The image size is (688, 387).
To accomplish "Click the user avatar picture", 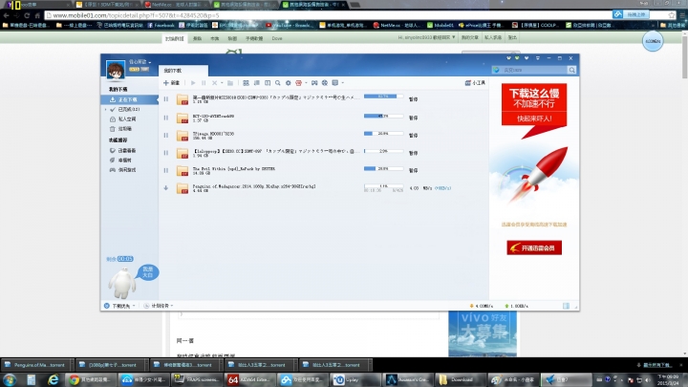I will click(x=116, y=70).
